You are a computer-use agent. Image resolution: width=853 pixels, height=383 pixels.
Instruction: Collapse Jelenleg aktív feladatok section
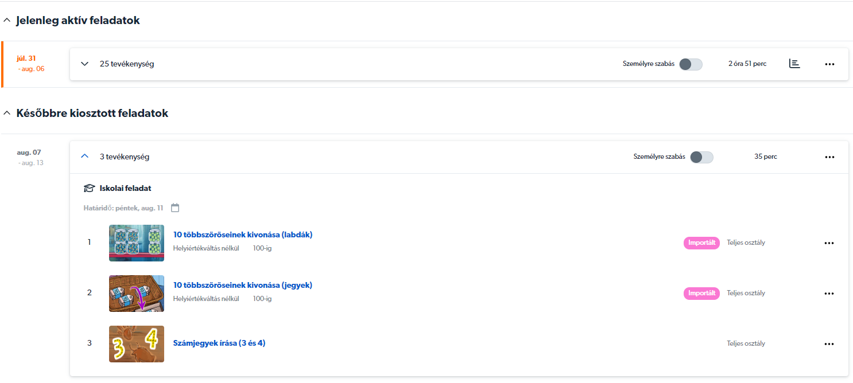tap(7, 21)
